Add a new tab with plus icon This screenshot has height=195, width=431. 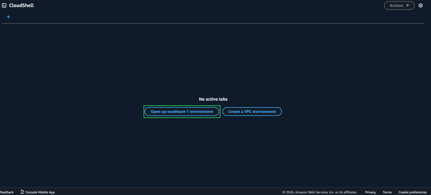[8, 17]
